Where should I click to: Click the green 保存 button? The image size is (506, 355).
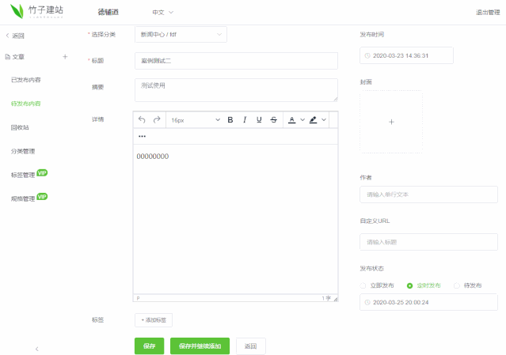tap(149, 346)
